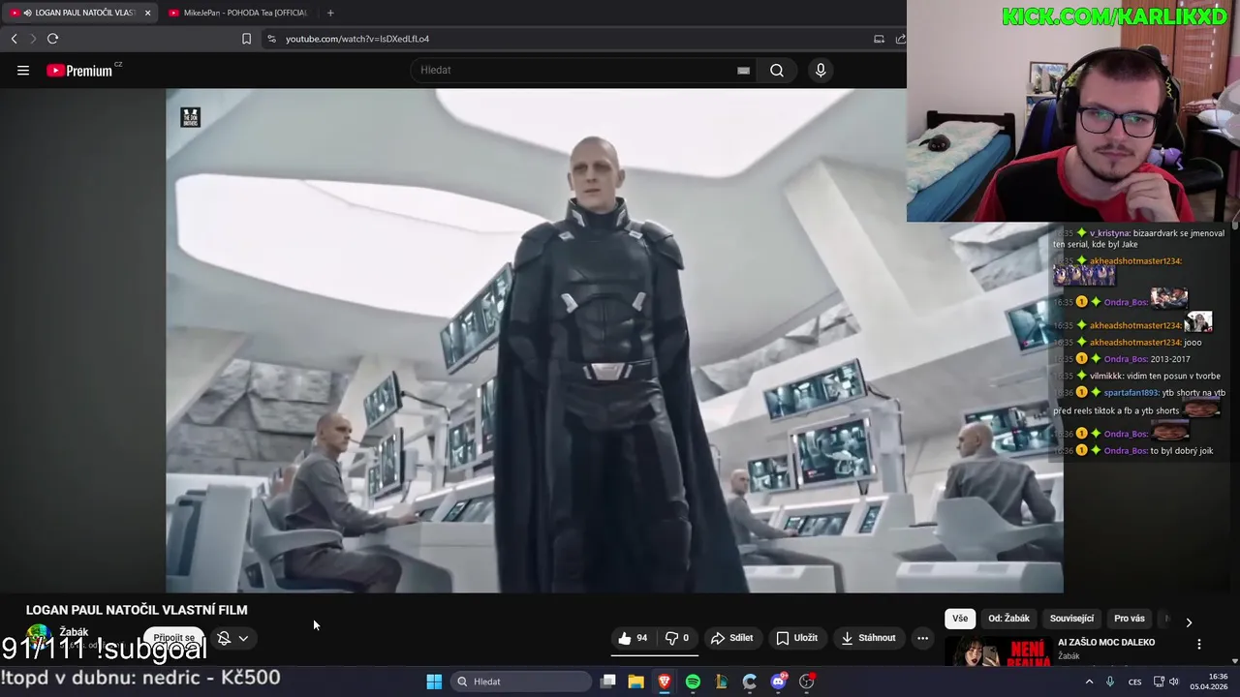Image resolution: width=1240 pixels, height=697 pixels.
Task: Like the video with thumbs up
Action: [633, 638]
